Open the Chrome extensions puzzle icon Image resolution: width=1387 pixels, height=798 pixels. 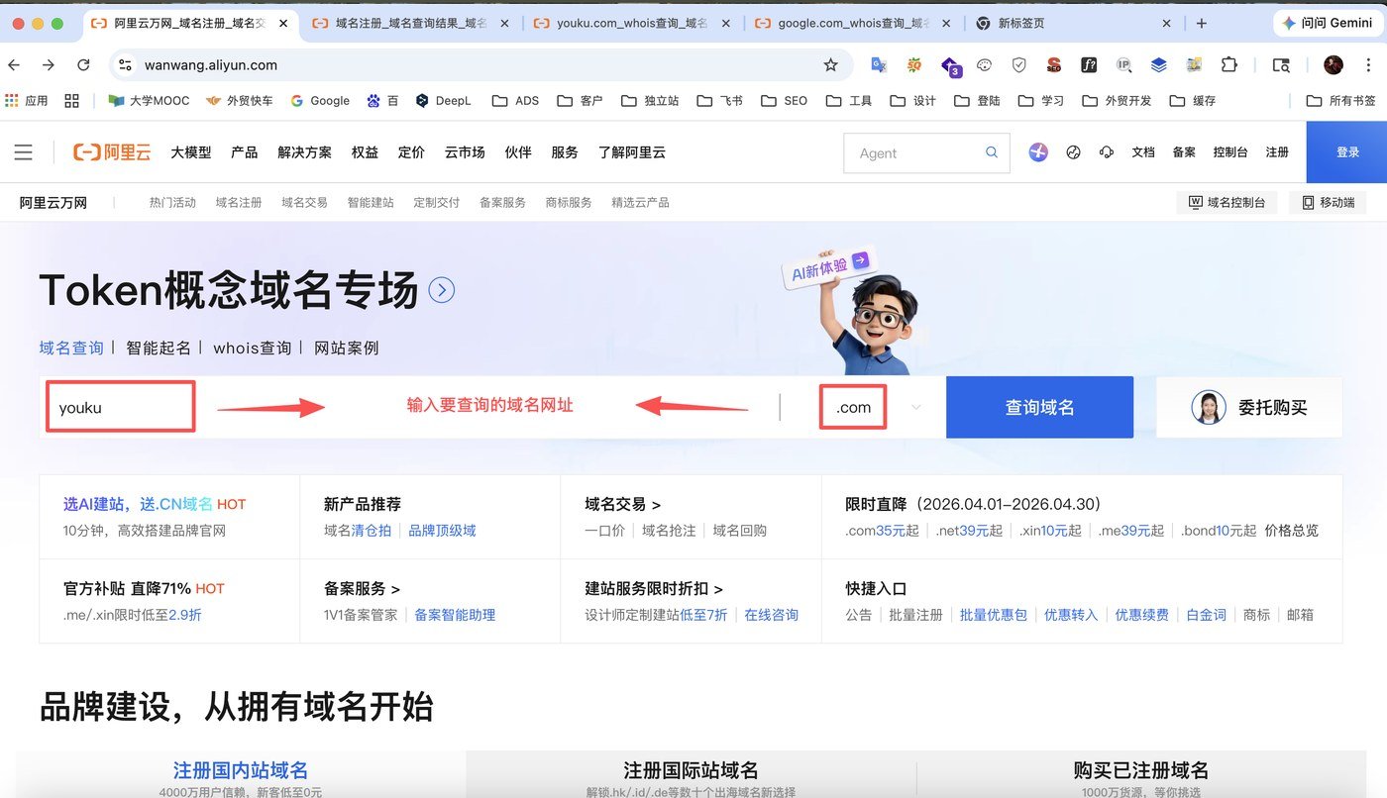[1229, 65]
